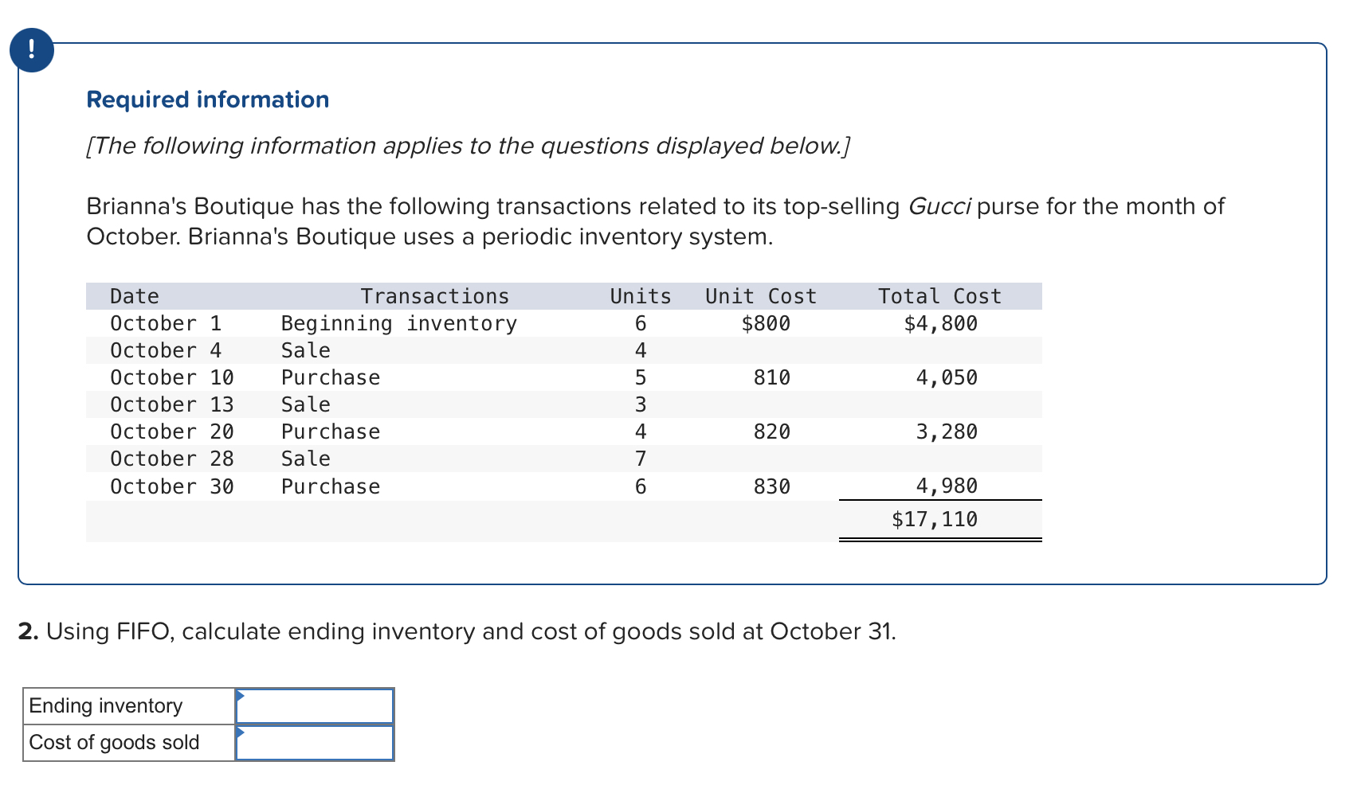Image resolution: width=1349 pixels, height=785 pixels.
Task: Click the October 28 Sale transaction cell
Action: click(305, 459)
